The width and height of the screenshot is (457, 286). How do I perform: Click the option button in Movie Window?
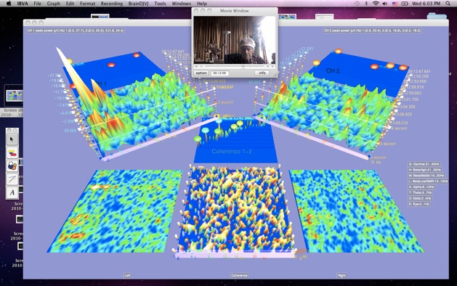[x=201, y=73]
